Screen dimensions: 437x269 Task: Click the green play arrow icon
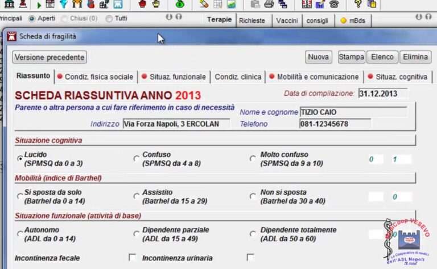pyautogui.click(x=39, y=5)
